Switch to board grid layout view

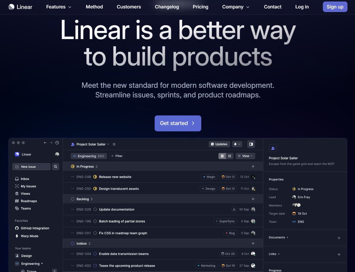[230, 156]
